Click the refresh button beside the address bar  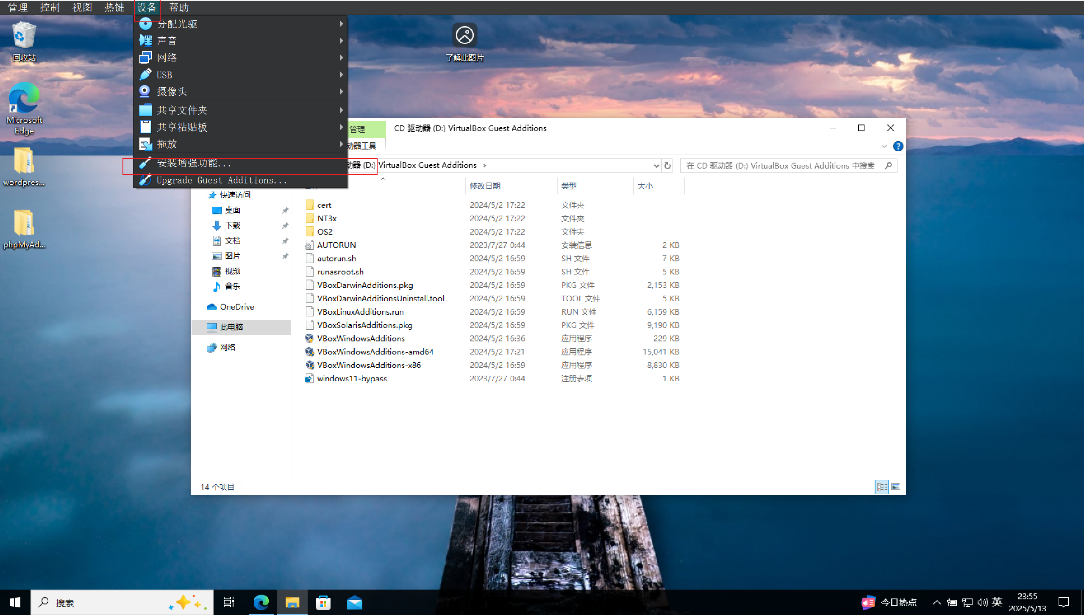[668, 166]
